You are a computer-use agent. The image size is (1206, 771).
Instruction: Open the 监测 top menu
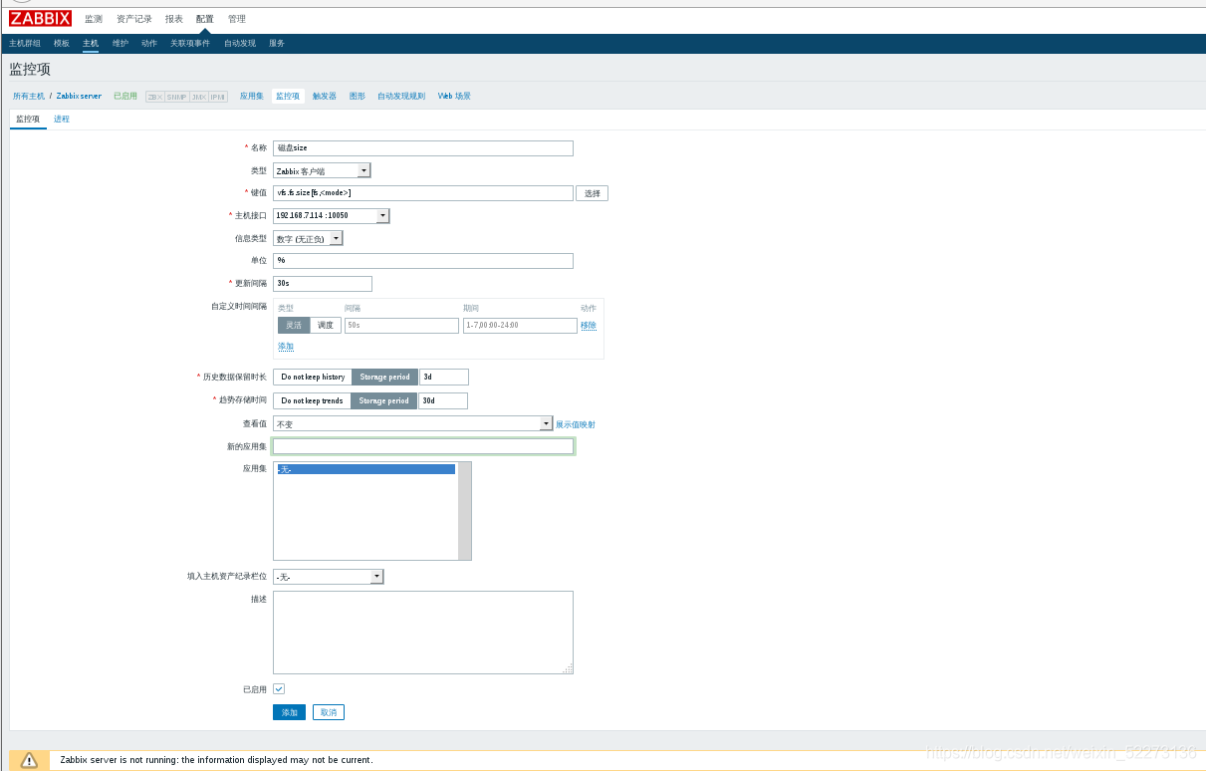(x=94, y=19)
